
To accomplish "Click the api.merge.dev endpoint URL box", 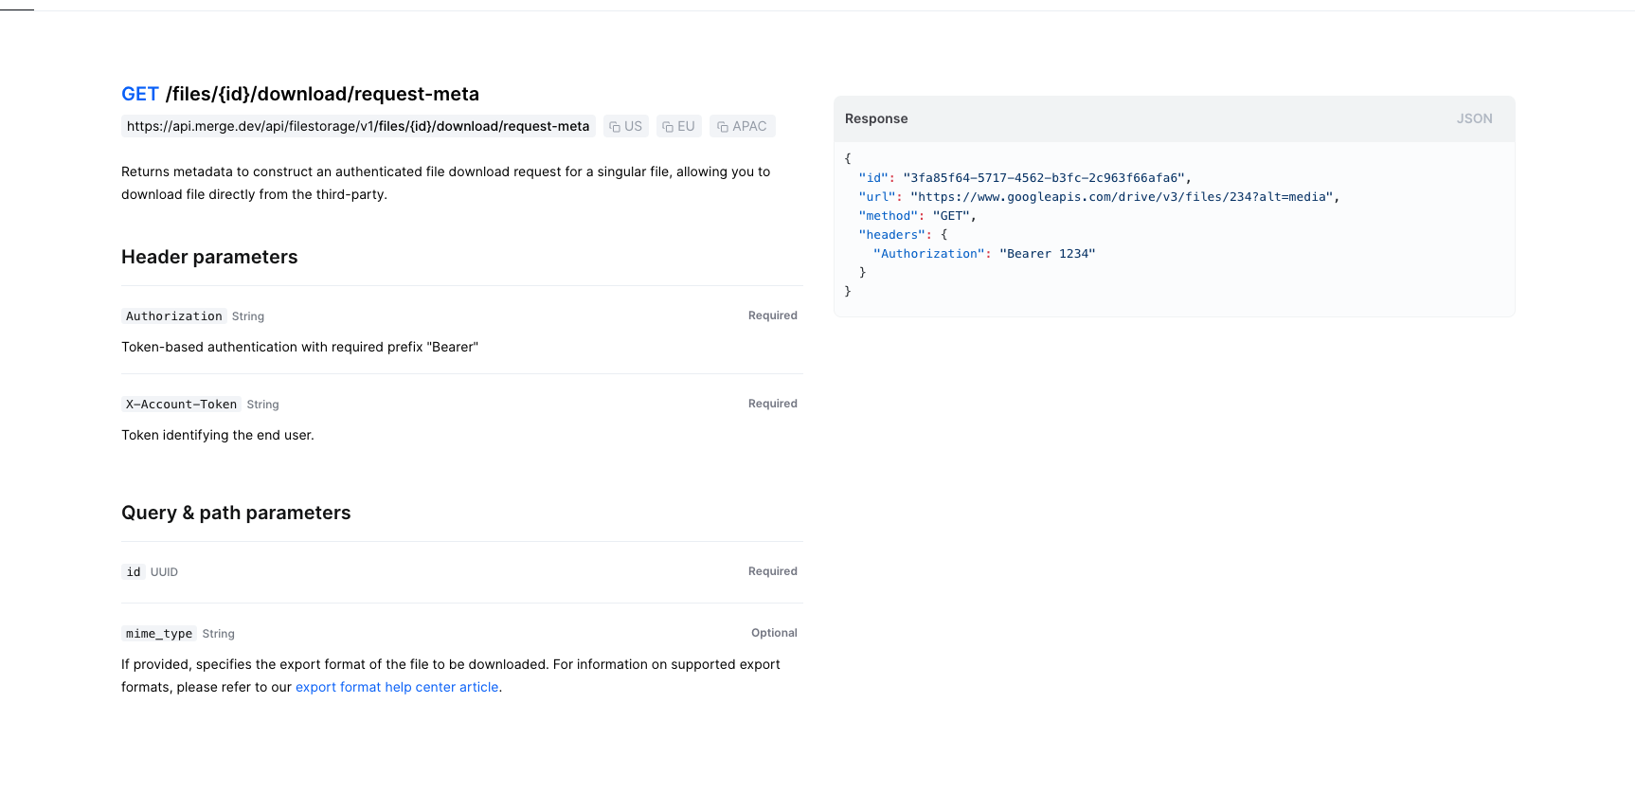I will point(358,126).
